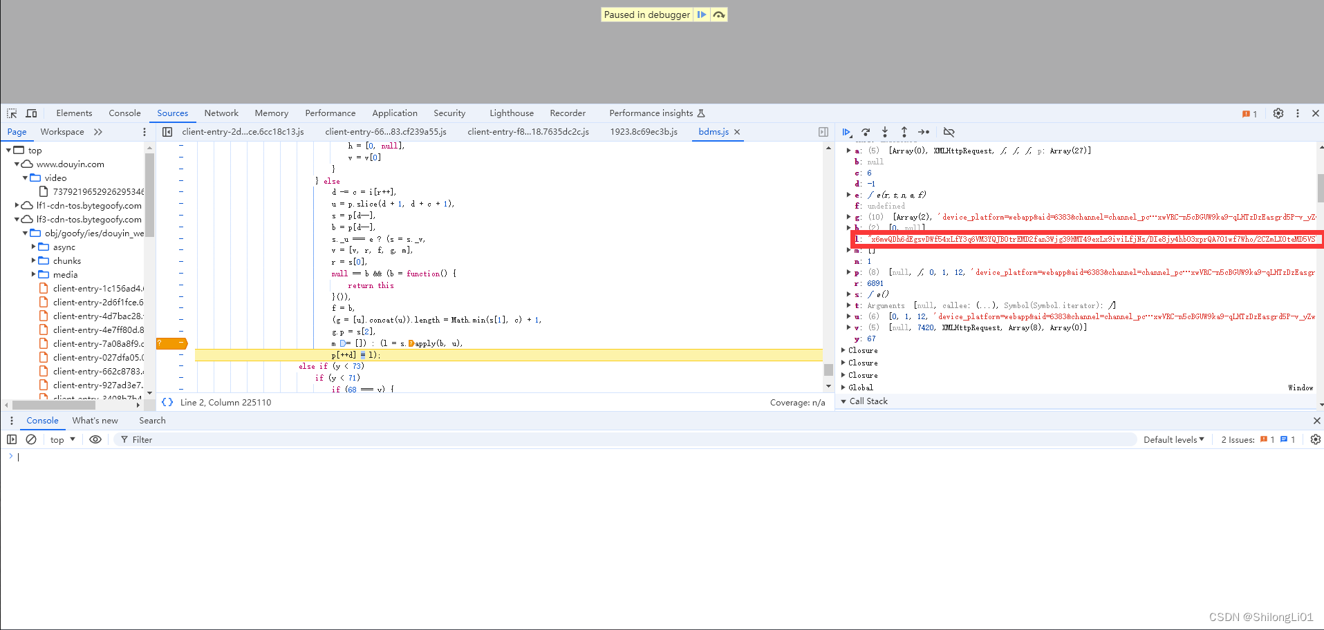Open the top context selector dropdown
The height and width of the screenshot is (630, 1324).
point(62,439)
